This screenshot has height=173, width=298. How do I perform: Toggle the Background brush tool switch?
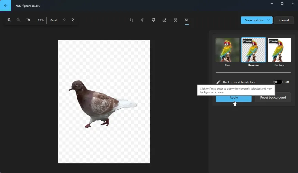(x=278, y=82)
